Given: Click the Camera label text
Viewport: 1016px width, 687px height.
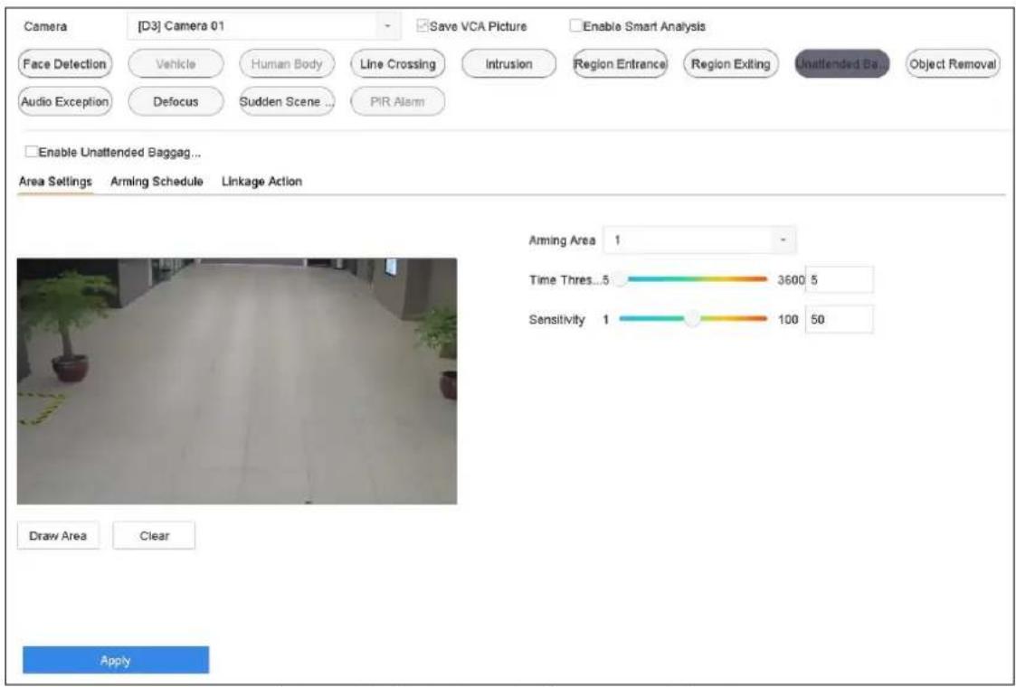Looking at the screenshot, I should point(45,26).
